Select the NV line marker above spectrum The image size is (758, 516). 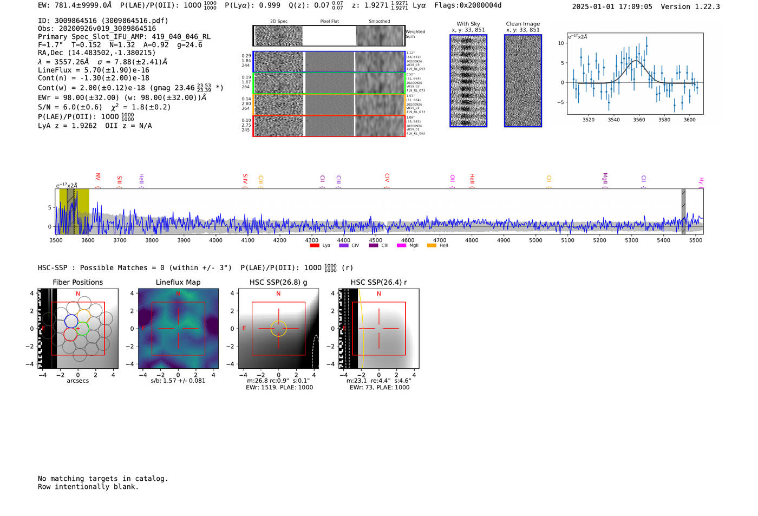click(x=98, y=180)
